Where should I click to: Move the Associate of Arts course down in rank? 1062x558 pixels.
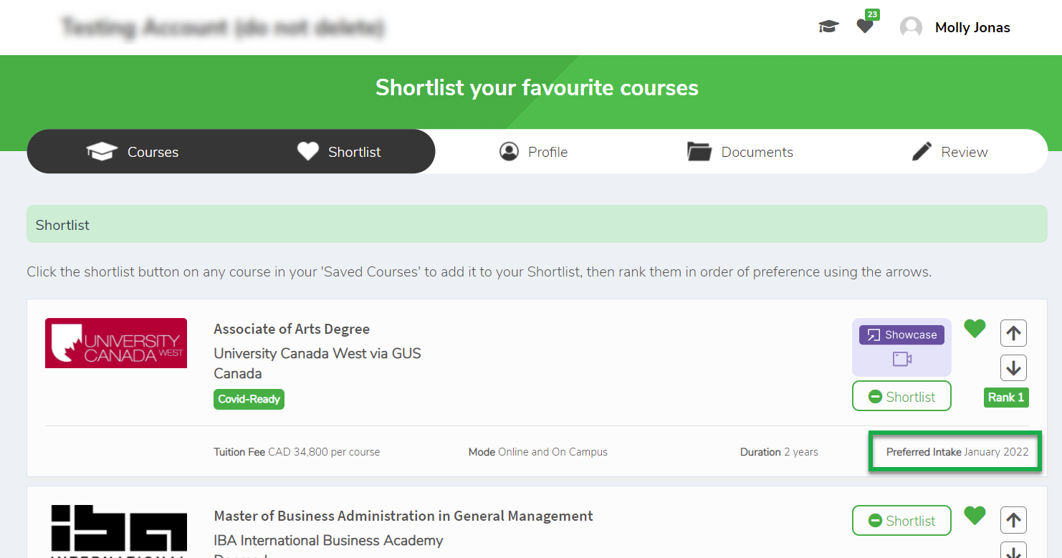[x=1013, y=367]
